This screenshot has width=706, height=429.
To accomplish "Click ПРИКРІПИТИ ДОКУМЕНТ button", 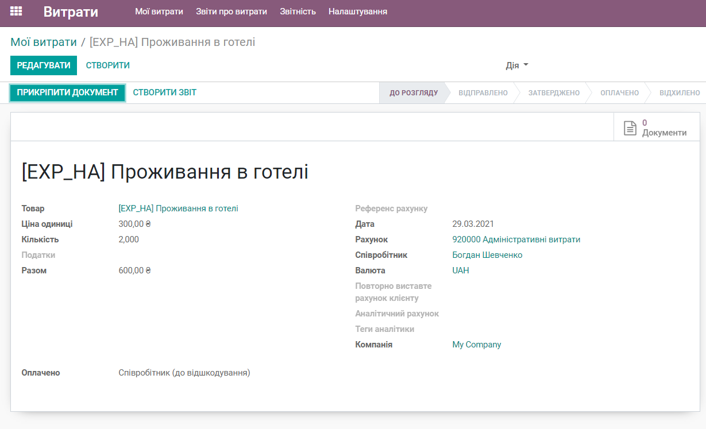I will click(67, 92).
